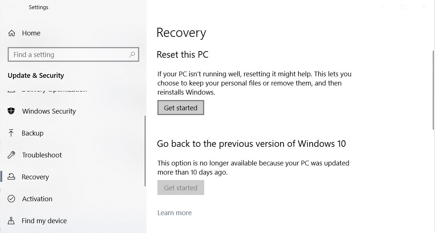Minimize the Settings window
The image size is (435, 233).
pos(382,7)
